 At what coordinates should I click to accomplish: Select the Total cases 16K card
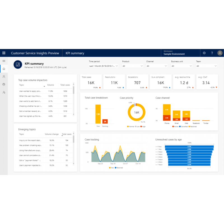[x=91, y=82]
